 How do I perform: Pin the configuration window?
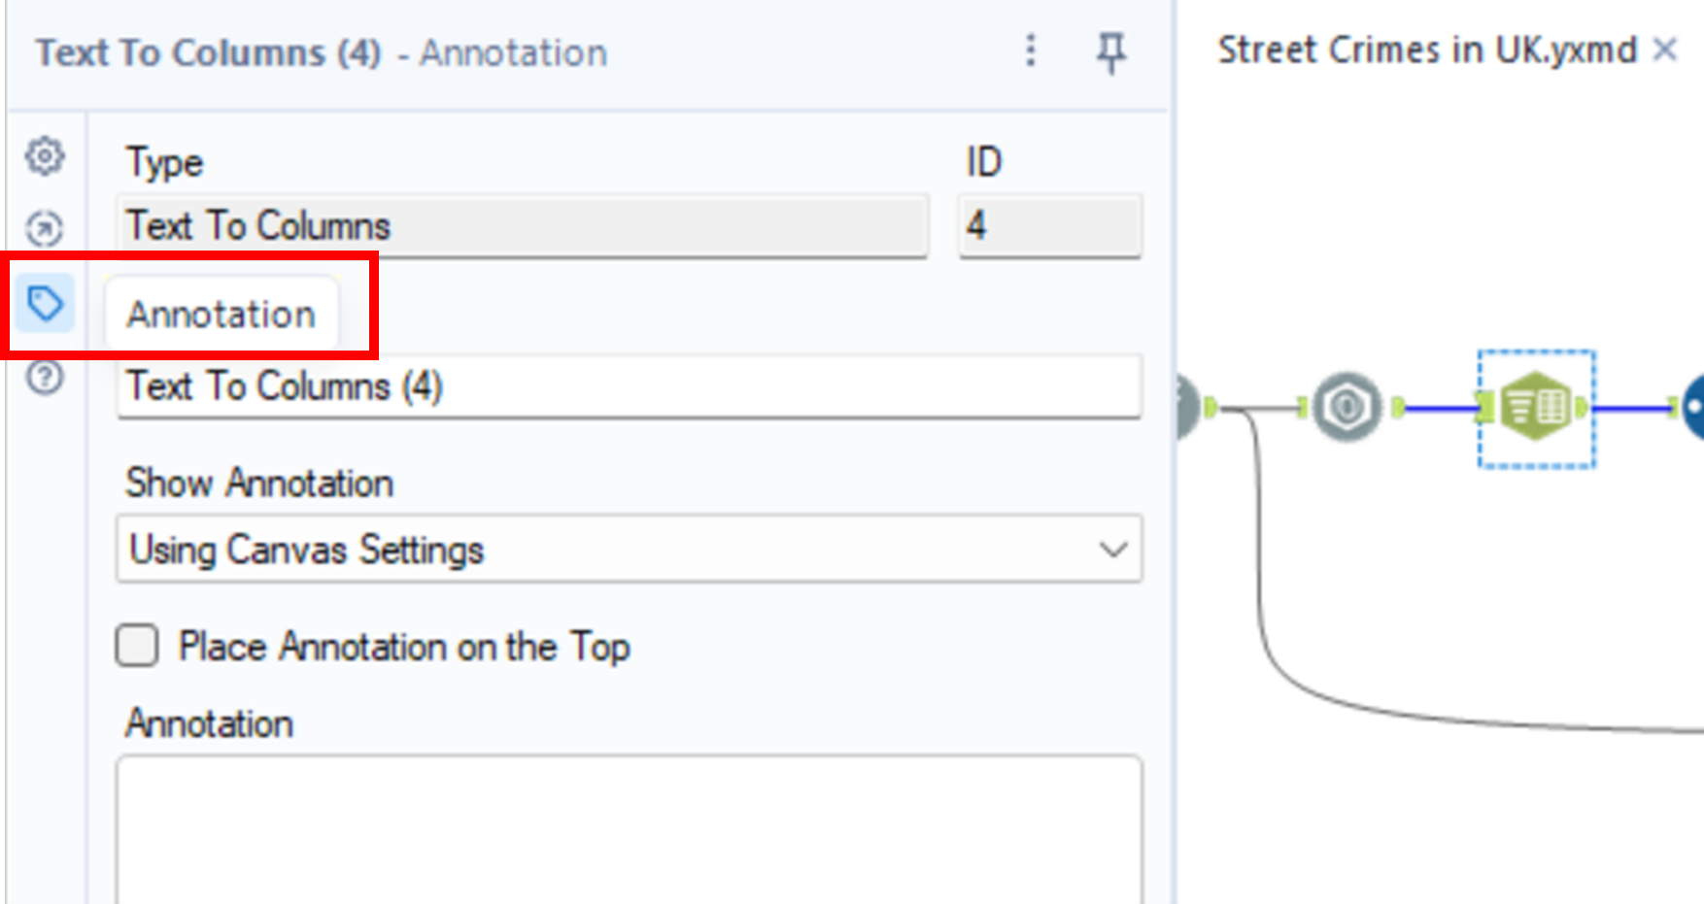pyautogui.click(x=1110, y=52)
